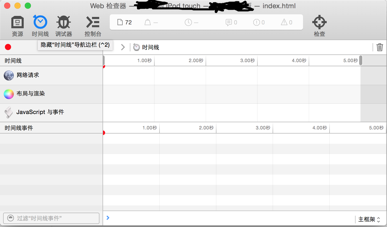Click the left handle of overview ruler
Viewport: 387px width, 227px height.
104,60
